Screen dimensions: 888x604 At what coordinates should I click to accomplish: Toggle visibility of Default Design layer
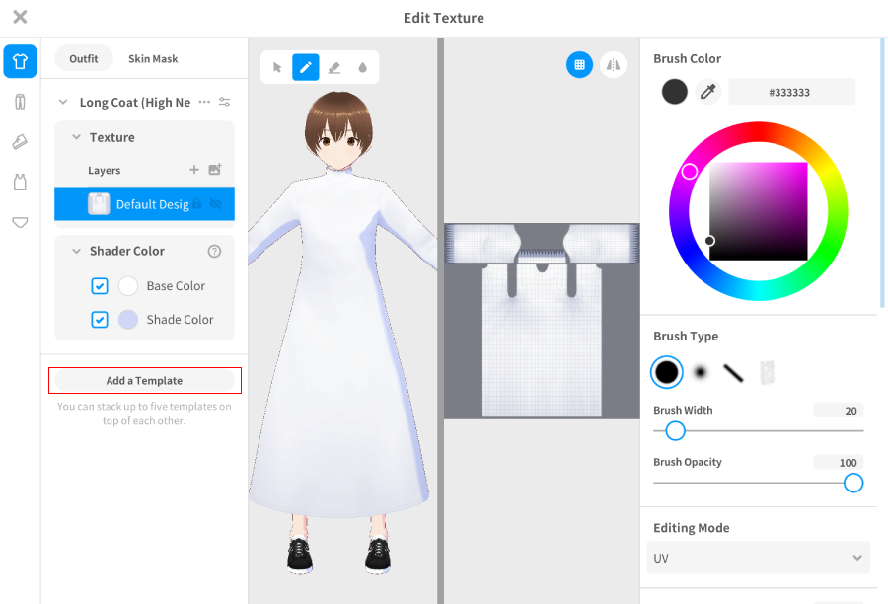coord(216,204)
